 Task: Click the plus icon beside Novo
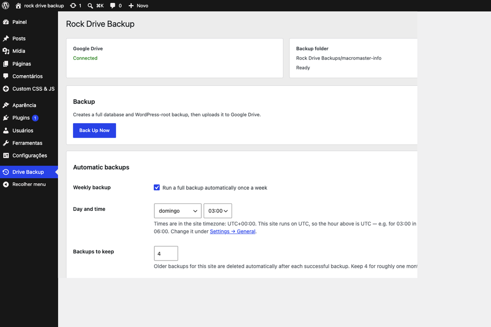pyautogui.click(x=131, y=6)
